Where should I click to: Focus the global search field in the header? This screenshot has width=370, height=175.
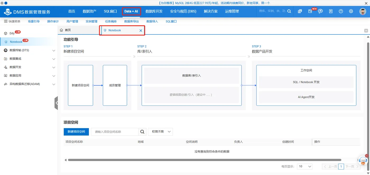(x=272, y=11)
